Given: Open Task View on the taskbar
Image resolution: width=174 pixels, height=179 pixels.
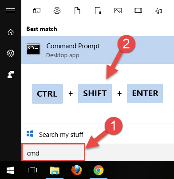Looking at the screenshot, I should [x=32, y=170].
